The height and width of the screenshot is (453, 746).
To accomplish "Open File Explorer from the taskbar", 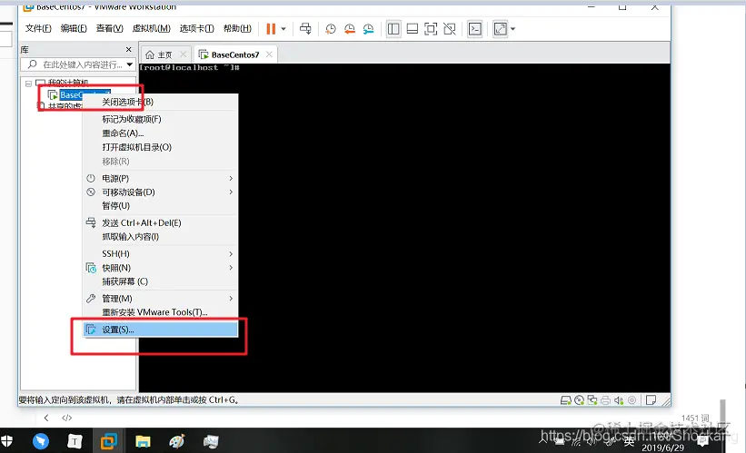I will [x=143, y=441].
